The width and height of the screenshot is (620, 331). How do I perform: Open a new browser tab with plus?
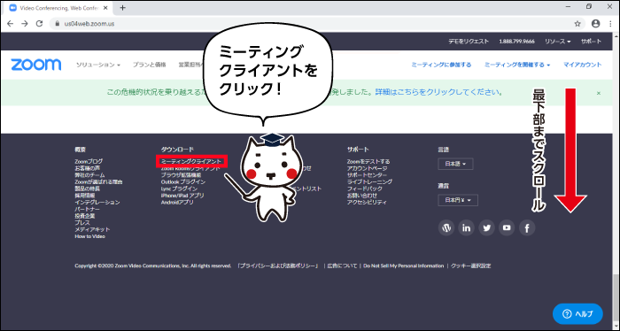(122, 7)
